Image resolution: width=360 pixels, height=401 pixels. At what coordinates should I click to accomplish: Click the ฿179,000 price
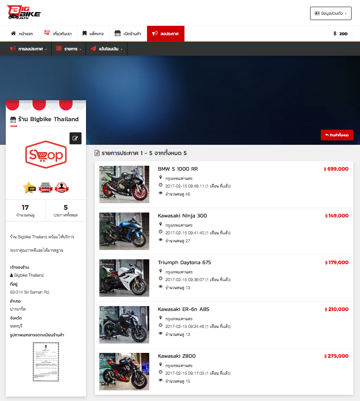(x=336, y=262)
